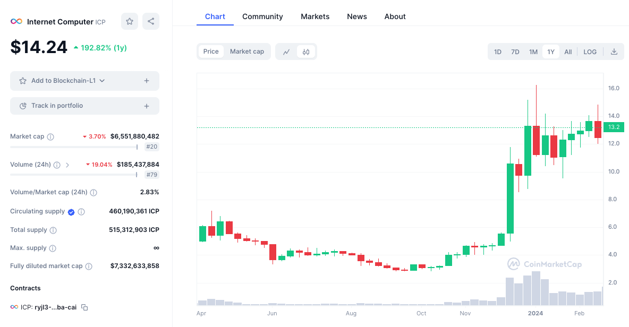Screen dimensions: 629x327
Task: Copy ICP contract address icon
Action: click(84, 307)
